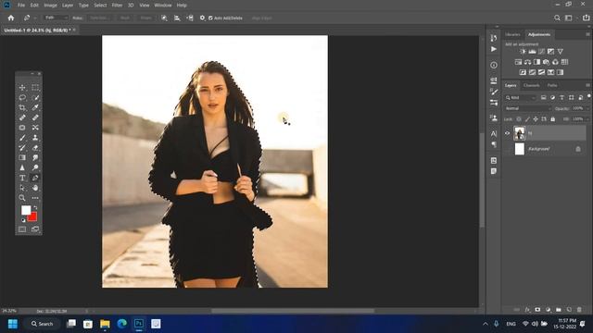Screen dimensions: 593x333
Task: Select the Pen tool in toolbox
Action: [35, 178]
